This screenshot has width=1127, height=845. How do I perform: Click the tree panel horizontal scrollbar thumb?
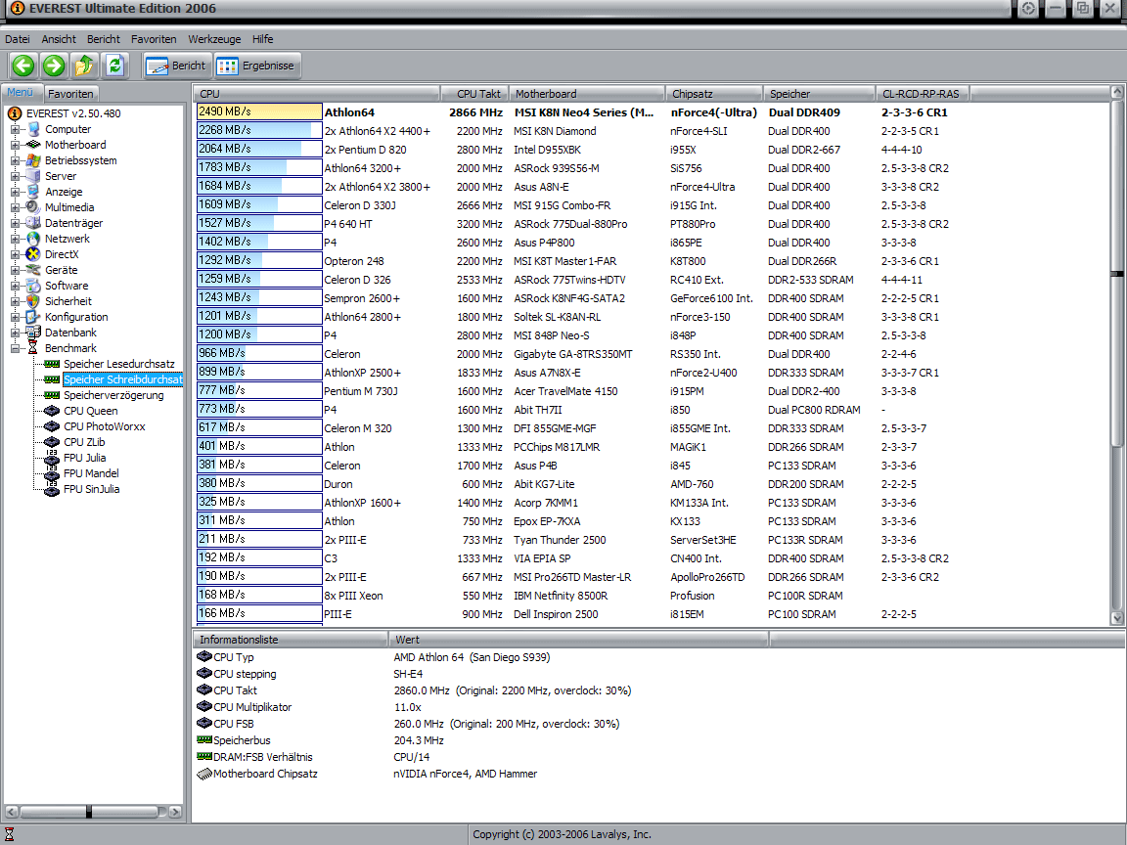89,812
